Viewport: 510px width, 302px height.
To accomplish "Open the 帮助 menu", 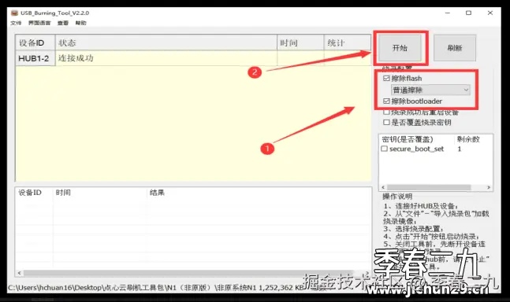I will point(80,23).
